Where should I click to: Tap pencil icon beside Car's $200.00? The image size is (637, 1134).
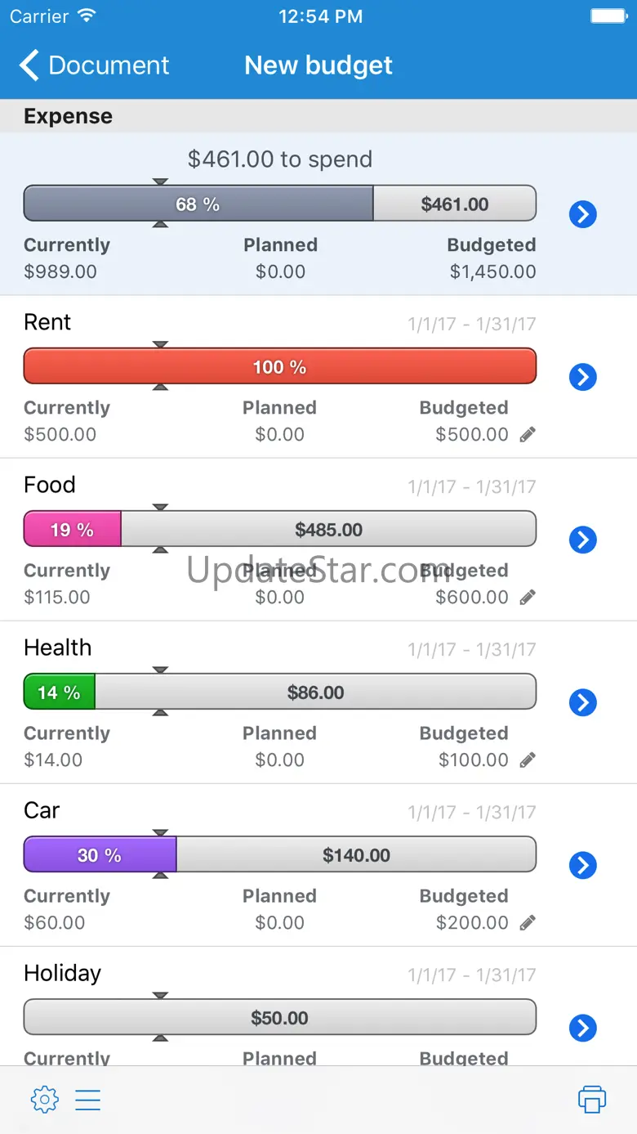tap(528, 923)
